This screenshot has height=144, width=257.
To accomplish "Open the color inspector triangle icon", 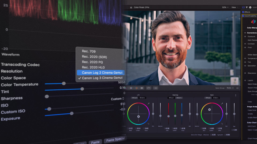I will click(247, 7).
